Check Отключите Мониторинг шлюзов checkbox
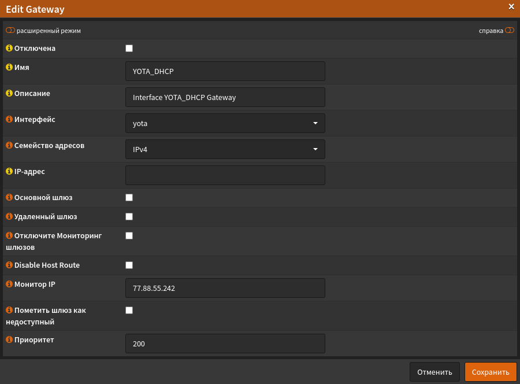This screenshot has height=384, width=520. click(129, 235)
